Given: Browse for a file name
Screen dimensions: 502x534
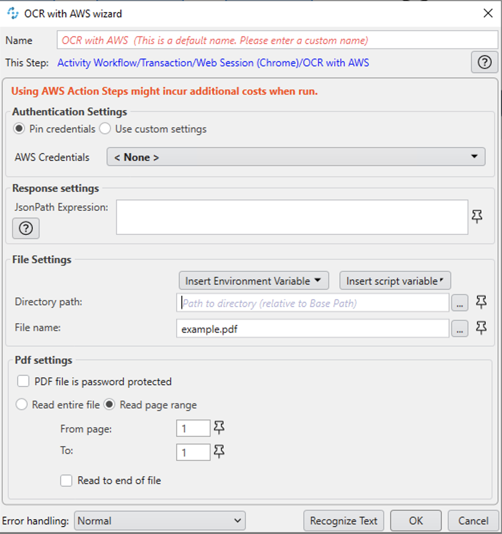Looking at the screenshot, I should coord(459,328).
